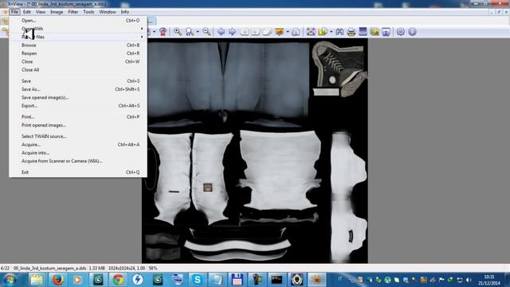Image resolution: width=510 pixels, height=287 pixels.
Task: Click the 58% zoom value in status bar
Action: tap(153, 268)
